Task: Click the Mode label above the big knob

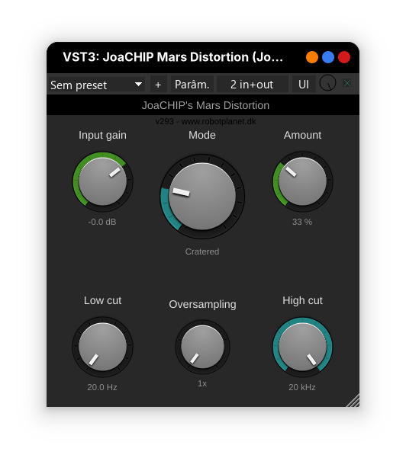Action: [202, 135]
